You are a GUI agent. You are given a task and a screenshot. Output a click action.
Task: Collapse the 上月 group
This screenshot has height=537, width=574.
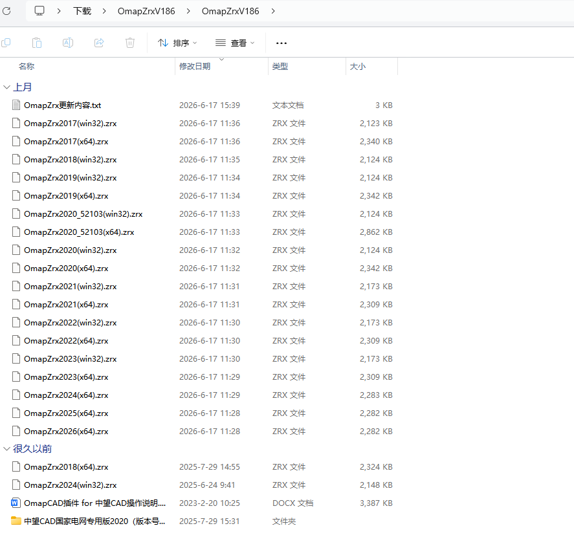tap(6, 87)
